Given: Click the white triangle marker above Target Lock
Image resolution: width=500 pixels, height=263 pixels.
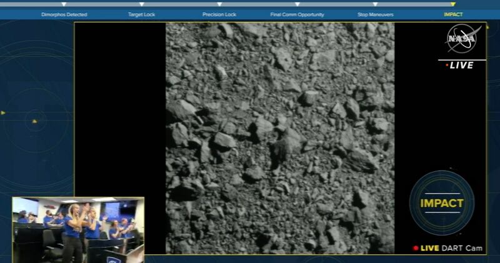Looking at the screenshot, I should click(x=141, y=5).
